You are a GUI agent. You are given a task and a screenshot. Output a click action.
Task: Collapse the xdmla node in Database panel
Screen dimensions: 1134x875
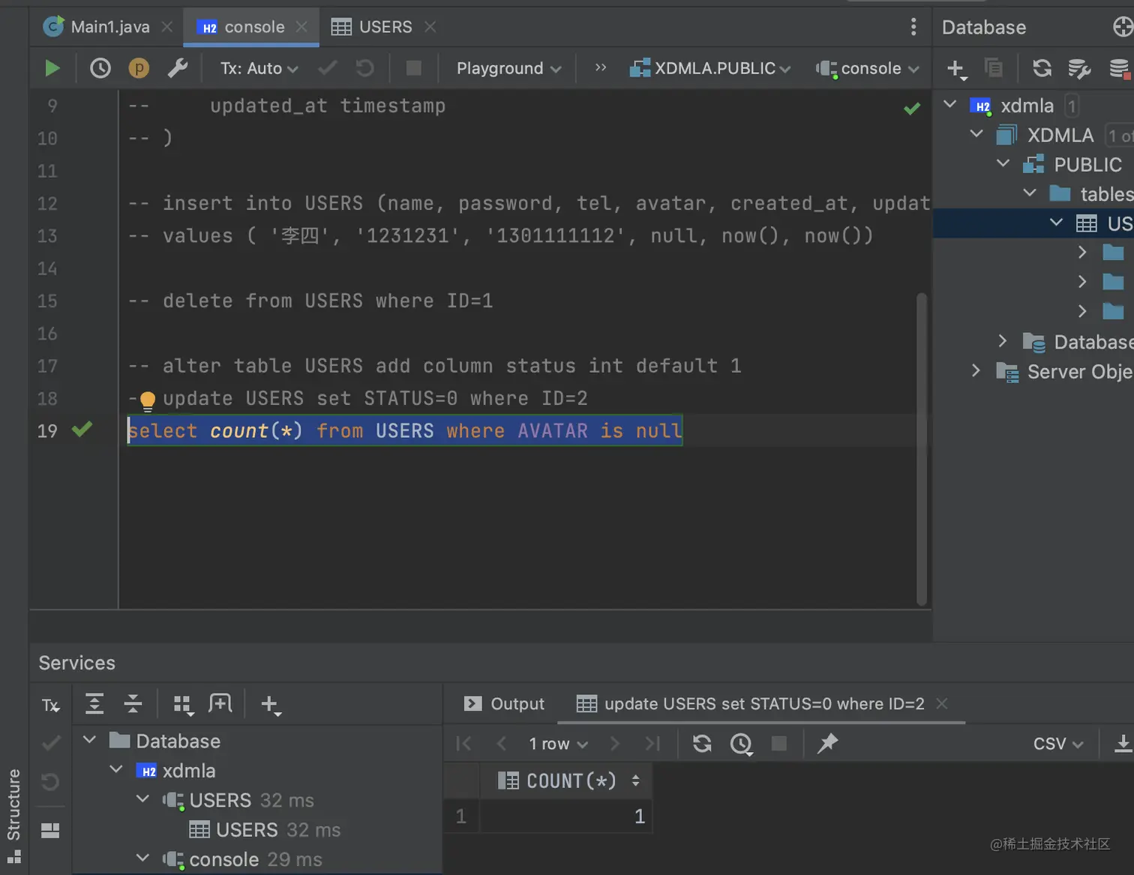[x=950, y=105]
